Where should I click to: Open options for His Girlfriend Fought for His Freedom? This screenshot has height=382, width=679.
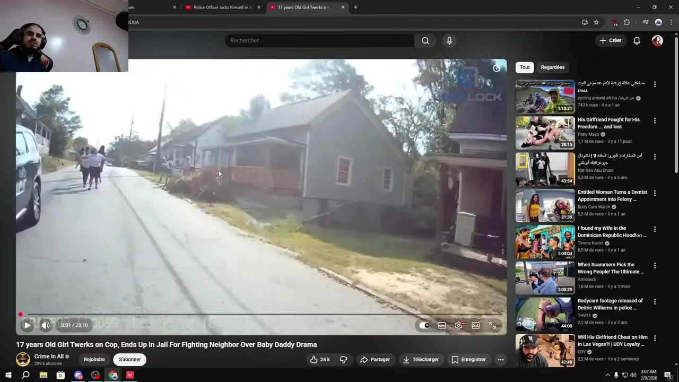point(655,120)
